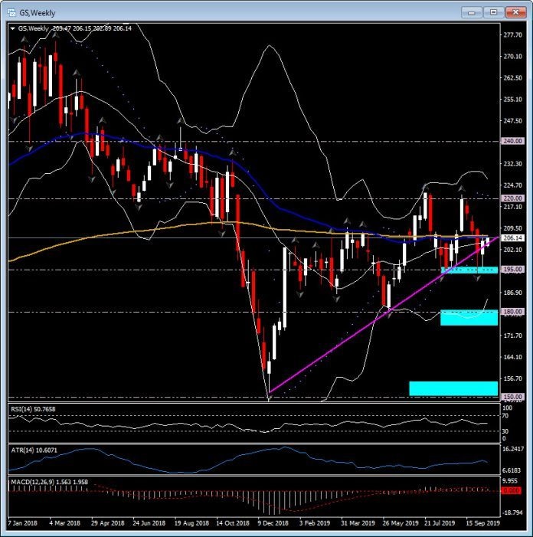Select the 240.00 horizontal level price label
533x537 pixels.
[512, 141]
